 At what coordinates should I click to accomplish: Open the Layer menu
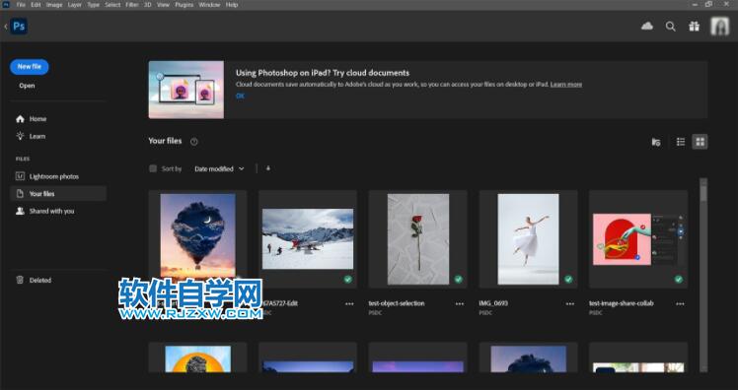(74, 5)
